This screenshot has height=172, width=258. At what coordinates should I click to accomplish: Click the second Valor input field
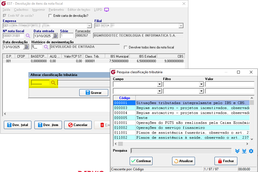tap(230, 91)
